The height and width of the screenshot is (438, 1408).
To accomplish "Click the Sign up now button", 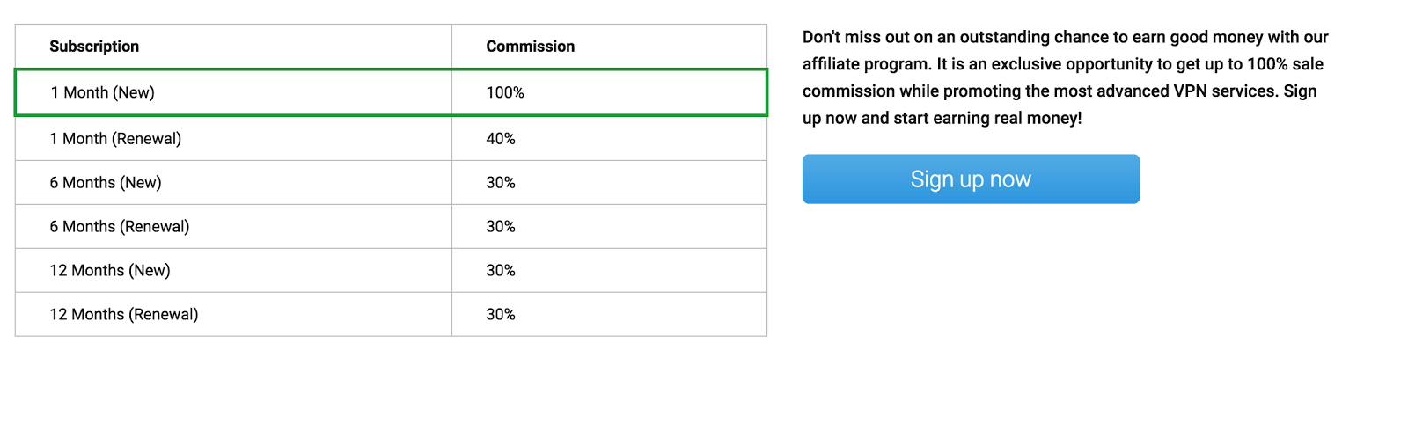I will (x=971, y=179).
